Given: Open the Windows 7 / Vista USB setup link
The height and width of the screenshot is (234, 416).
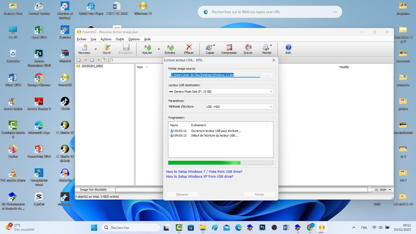Looking at the screenshot, I should point(204,172).
